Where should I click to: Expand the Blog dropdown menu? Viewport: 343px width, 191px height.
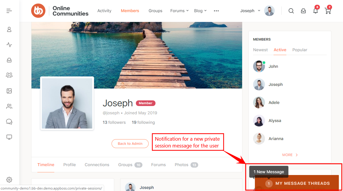pyautogui.click(x=200, y=11)
